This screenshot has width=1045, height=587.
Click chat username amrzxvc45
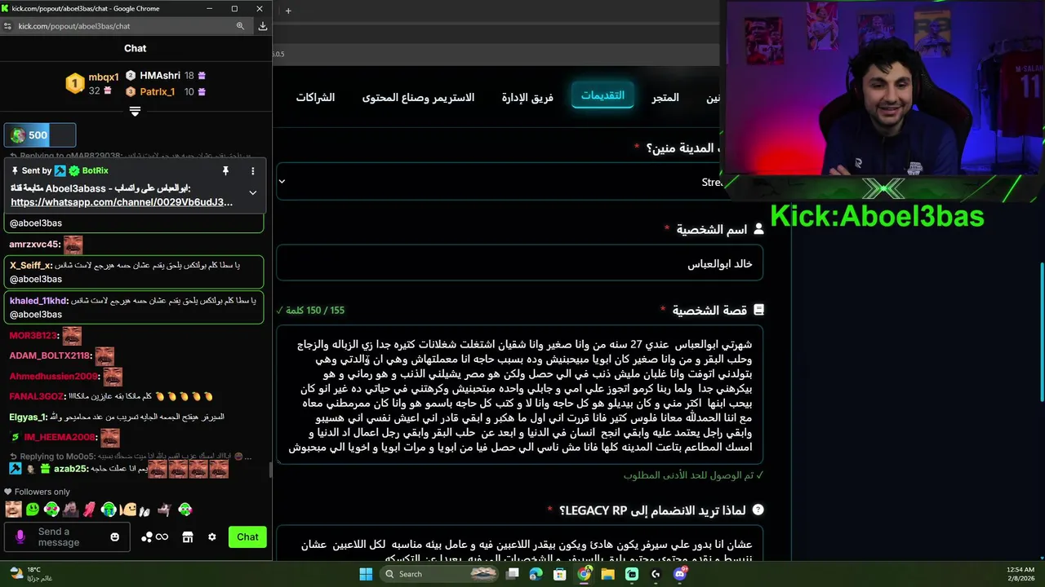[34, 245]
